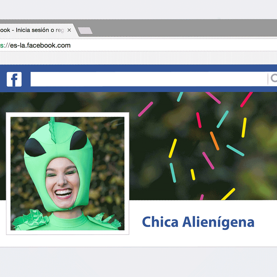Image resolution: width=277 pixels, height=277 pixels.
Task: Click the es-la.facebook.com address bar
Action: click(138, 45)
